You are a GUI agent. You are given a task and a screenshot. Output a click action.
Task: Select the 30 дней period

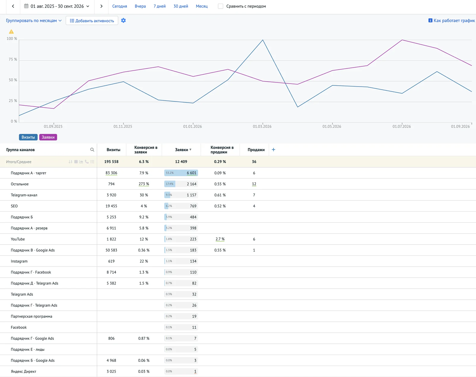pyautogui.click(x=181, y=6)
